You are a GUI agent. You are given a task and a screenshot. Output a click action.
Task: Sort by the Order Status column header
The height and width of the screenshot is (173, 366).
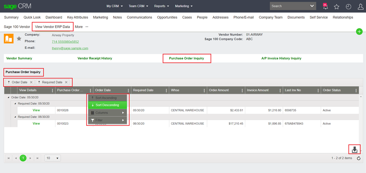(x=332, y=90)
